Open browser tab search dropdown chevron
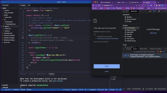The width and height of the screenshot is (167, 93). (165, 2)
